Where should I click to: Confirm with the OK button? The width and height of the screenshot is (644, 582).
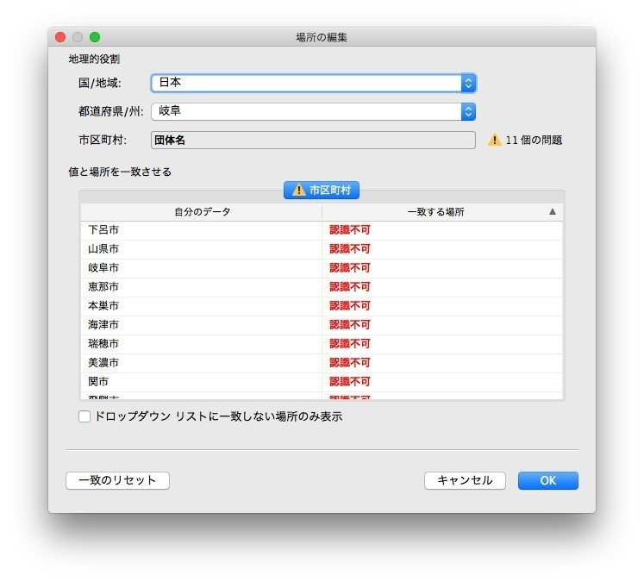click(547, 480)
